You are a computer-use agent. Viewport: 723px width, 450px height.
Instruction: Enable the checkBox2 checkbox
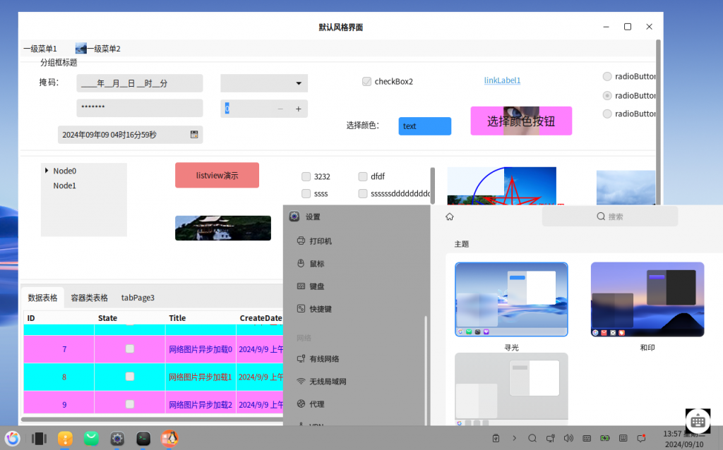click(366, 81)
